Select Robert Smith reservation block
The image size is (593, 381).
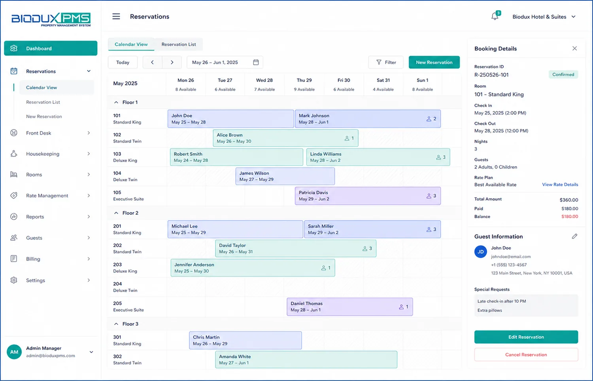point(236,157)
